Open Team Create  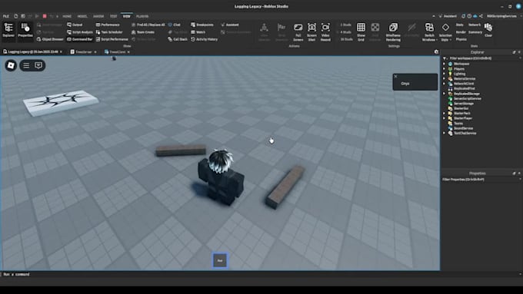(x=143, y=32)
